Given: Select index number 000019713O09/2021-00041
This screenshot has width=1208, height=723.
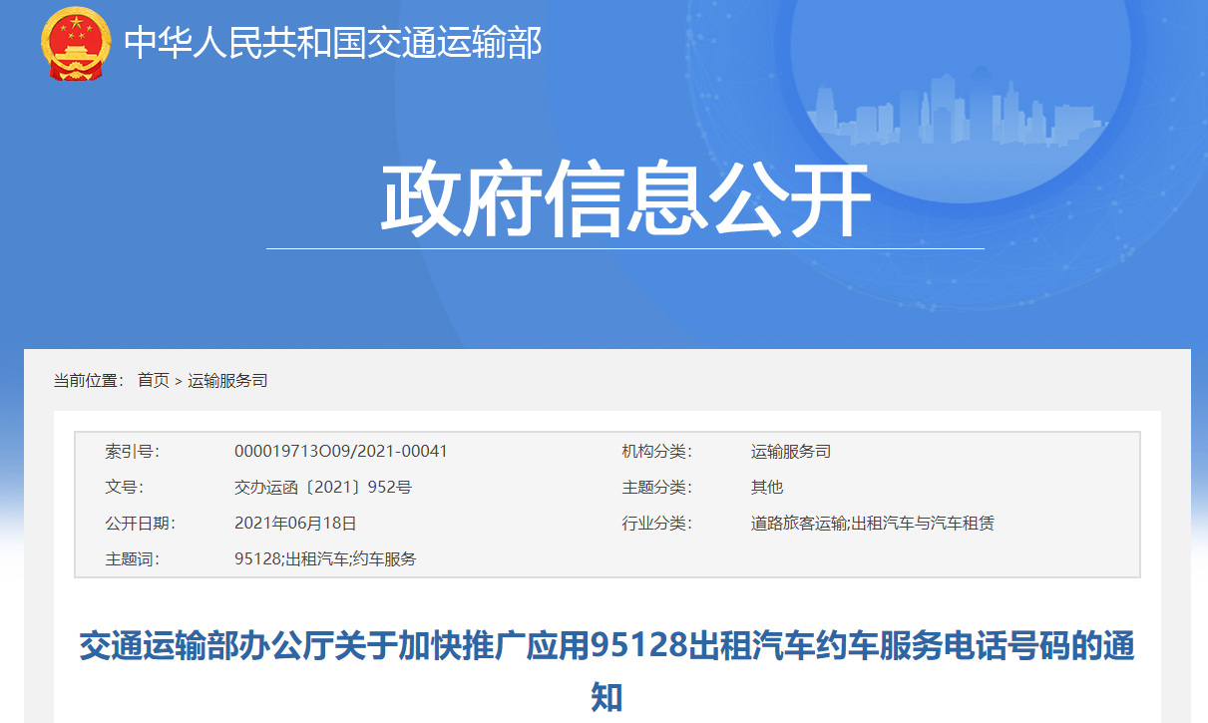Looking at the screenshot, I should (x=341, y=451).
